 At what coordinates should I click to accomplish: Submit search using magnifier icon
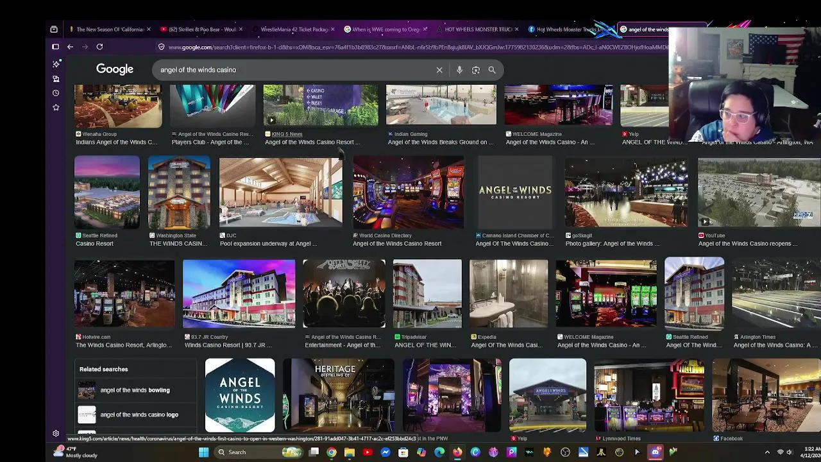pos(492,70)
